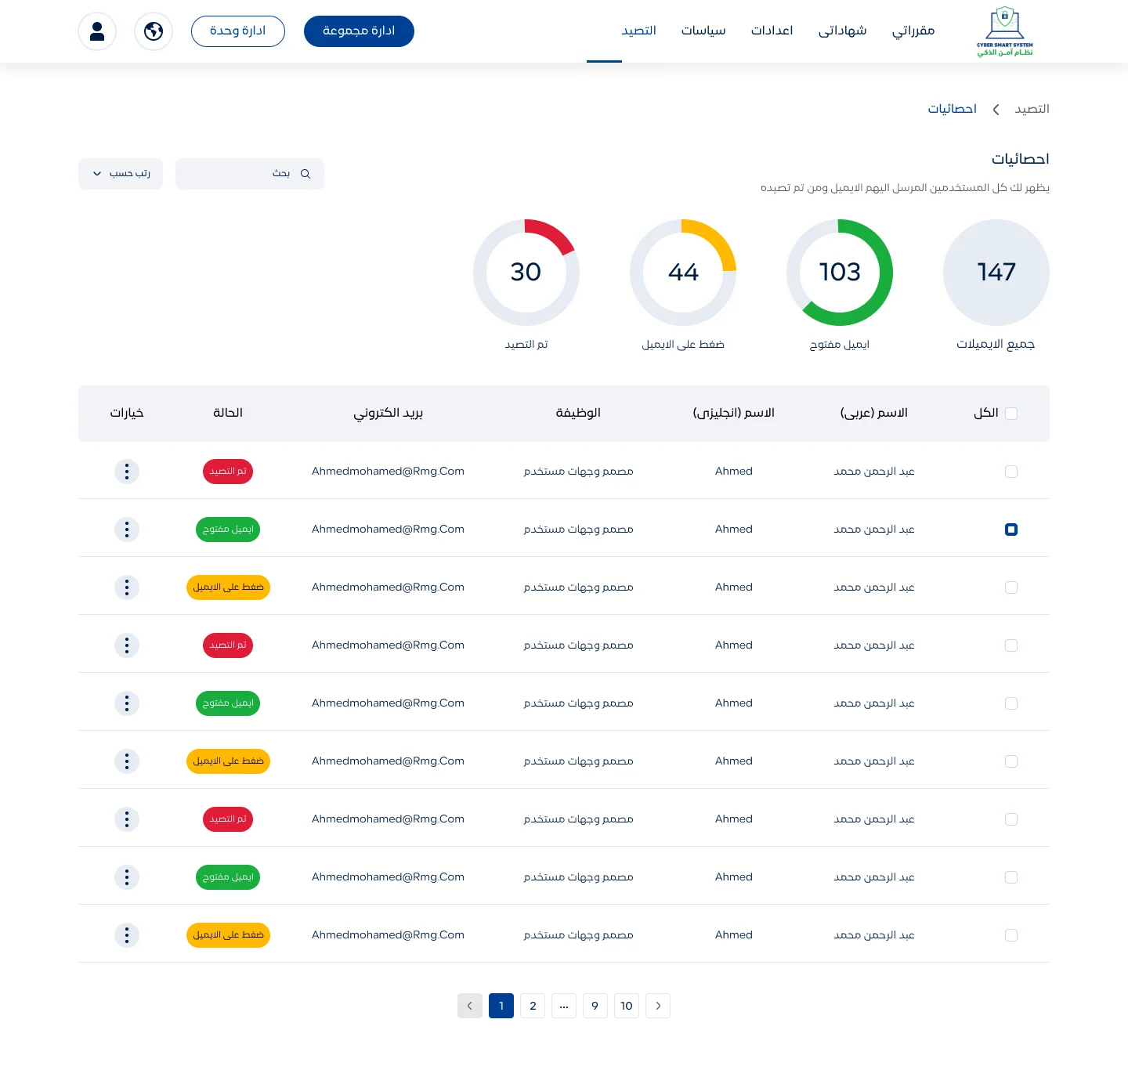
Task: Expand the 'رتب حسب' sort dropdown
Action: (121, 174)
